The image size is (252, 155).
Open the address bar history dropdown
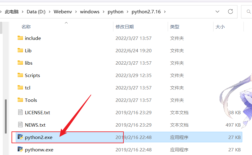click(217, 11)
